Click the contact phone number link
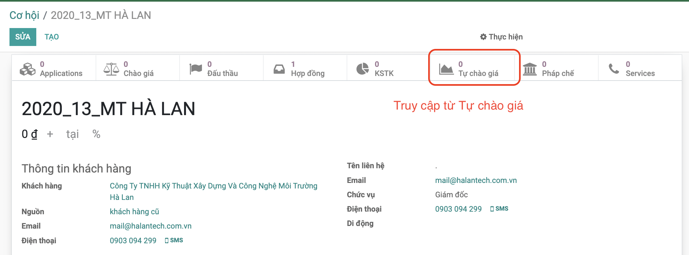The image size is (689, 255). [x=458, y=209]
